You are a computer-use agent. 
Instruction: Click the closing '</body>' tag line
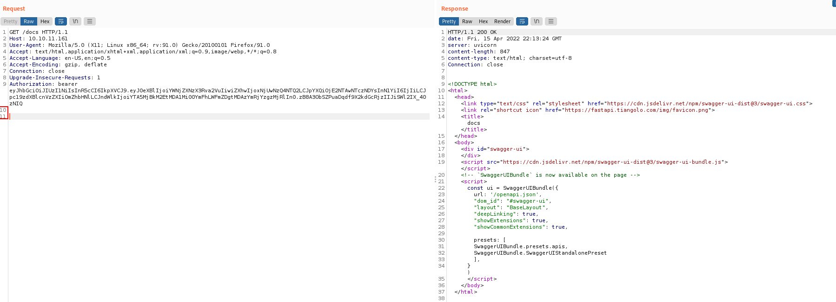pyautogui.click(x=472, y=286)
